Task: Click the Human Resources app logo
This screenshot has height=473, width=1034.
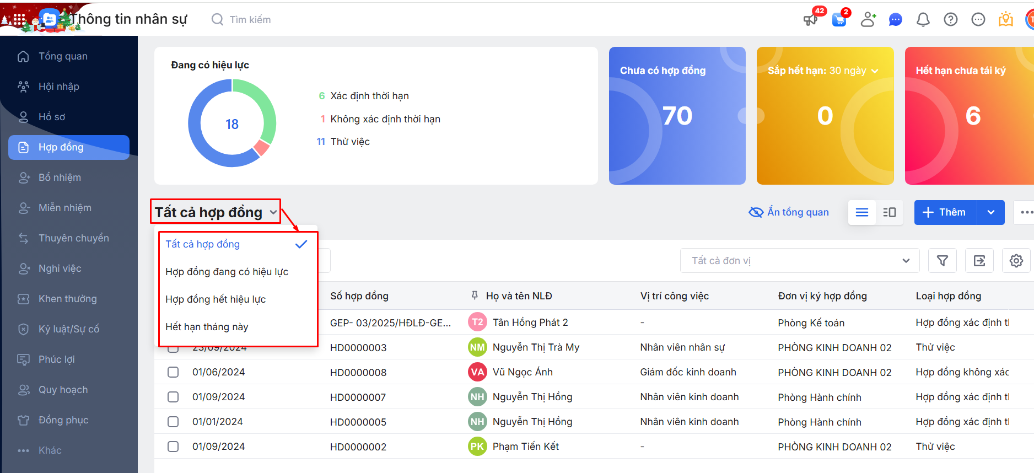Action: coord(49,19)
